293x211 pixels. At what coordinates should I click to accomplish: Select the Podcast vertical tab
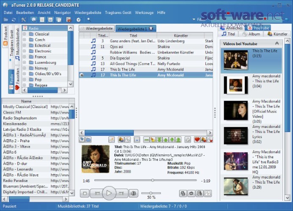6,36
